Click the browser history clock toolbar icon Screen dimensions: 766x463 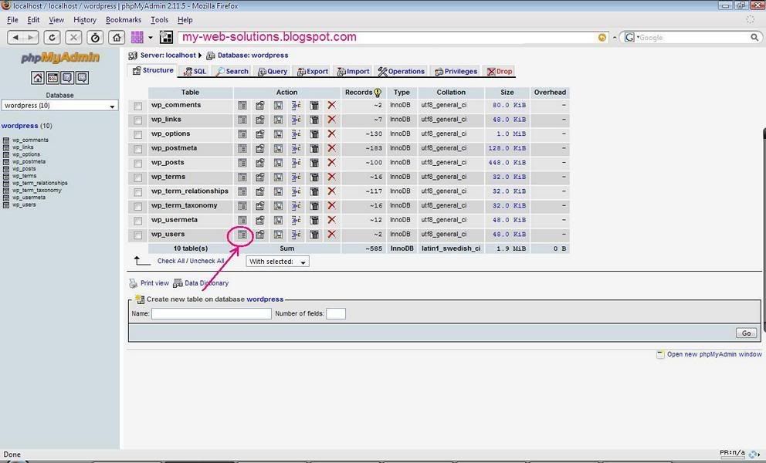[95, 37]
